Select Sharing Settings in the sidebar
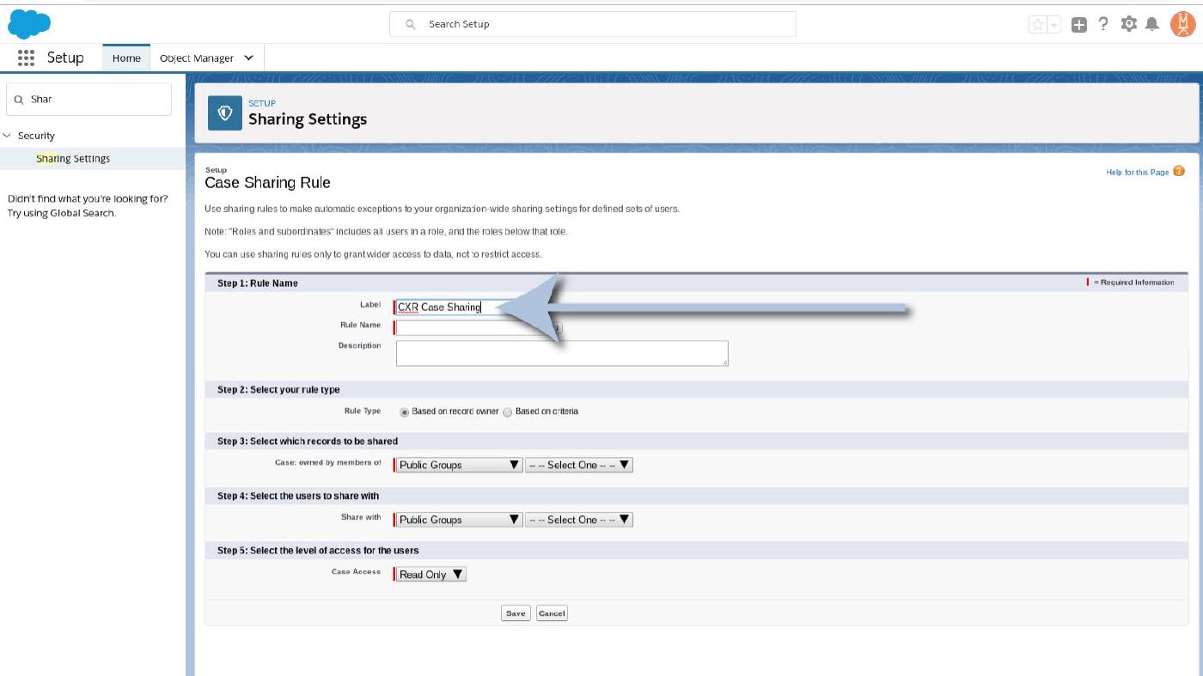 73,159
